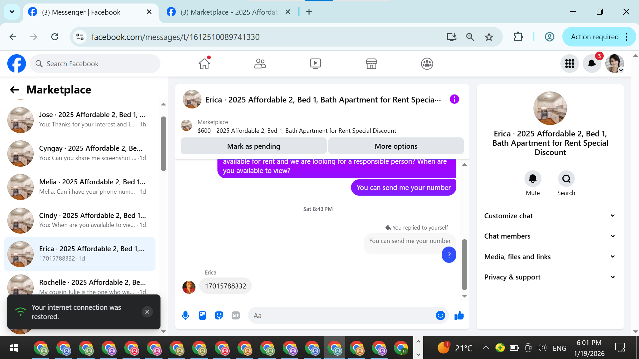Image resolution: width=639 pixels, height=359 pixels.
Task: Open Erica's listing photo in side panel
Action: click(x=550, y=108)
